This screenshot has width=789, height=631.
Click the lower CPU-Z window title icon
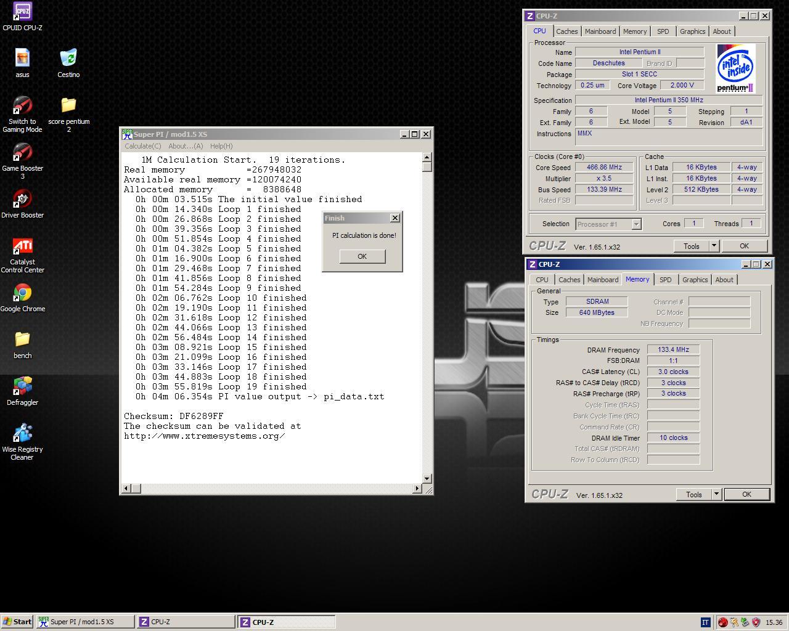coord(532,264)
